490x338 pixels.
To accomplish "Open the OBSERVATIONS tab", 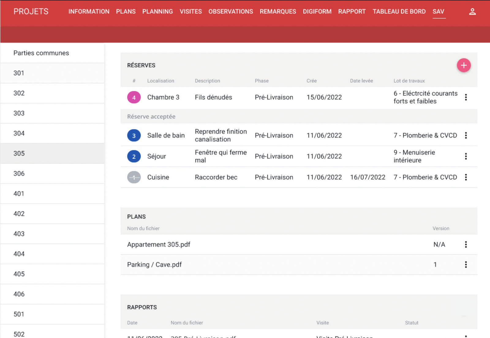I will pos(231,12).
